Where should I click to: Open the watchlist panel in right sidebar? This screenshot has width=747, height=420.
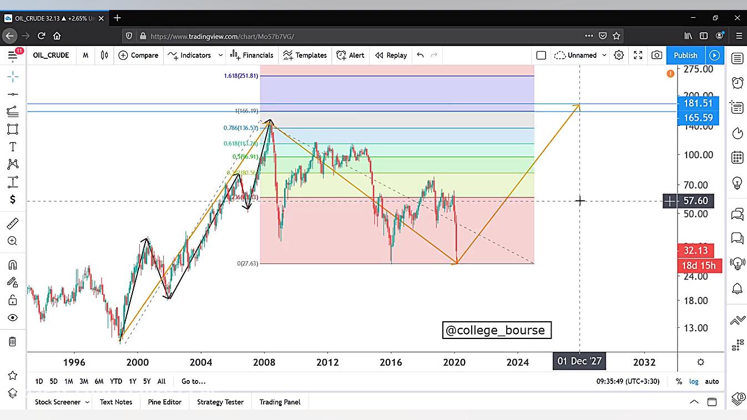click(x=737, y=58)
